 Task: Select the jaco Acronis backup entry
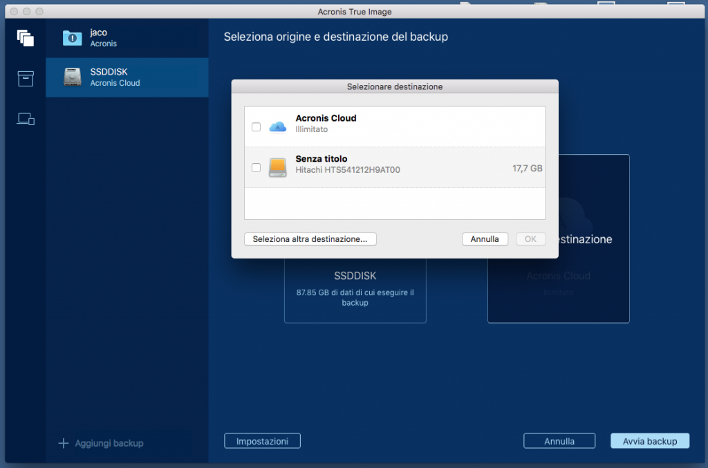(127, 38)
